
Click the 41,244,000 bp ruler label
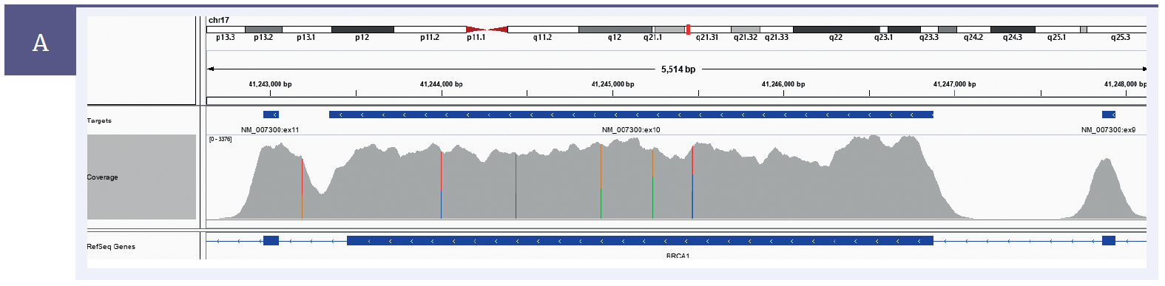click(442, 84)
